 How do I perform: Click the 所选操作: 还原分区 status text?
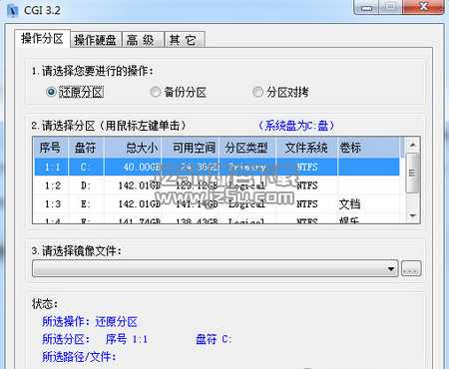pyautogui.click(x=90, y=321)
